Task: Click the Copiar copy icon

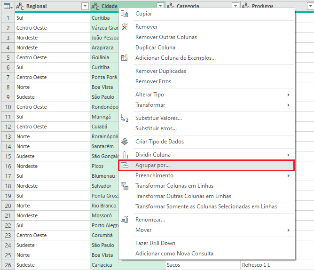Action: 125,14
